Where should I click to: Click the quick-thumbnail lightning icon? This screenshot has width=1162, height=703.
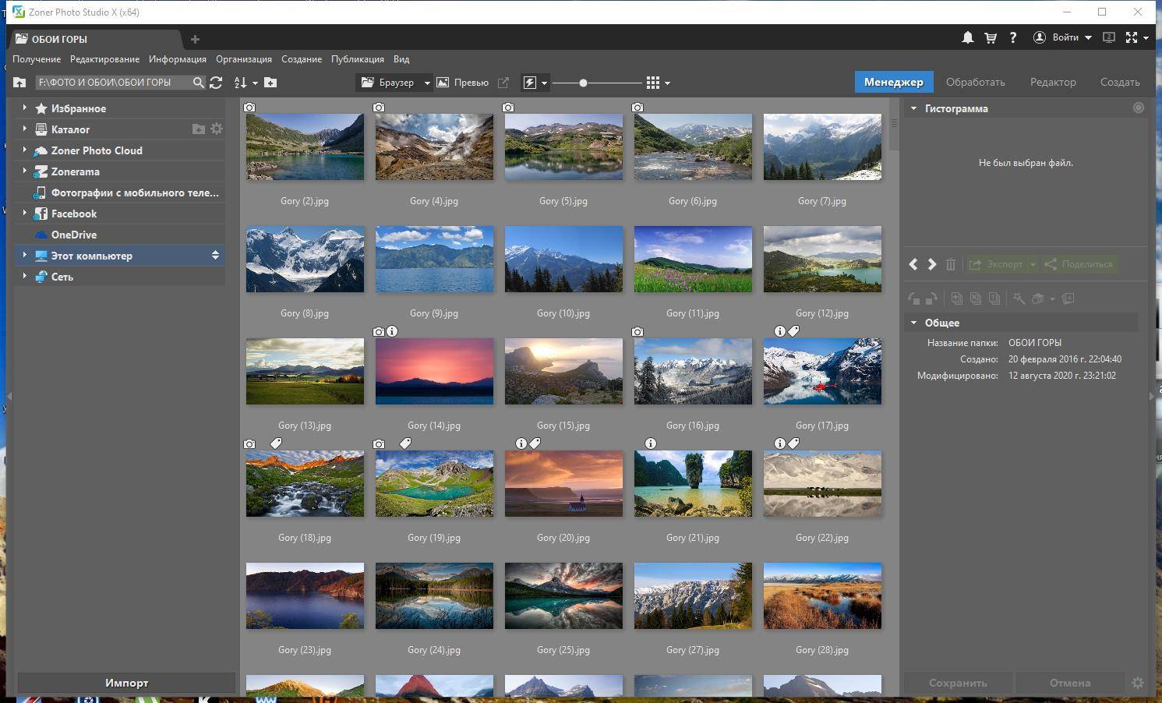(x=530, y=82)
